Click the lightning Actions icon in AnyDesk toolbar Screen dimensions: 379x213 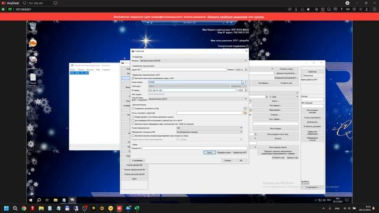click(x=342, y=9)
